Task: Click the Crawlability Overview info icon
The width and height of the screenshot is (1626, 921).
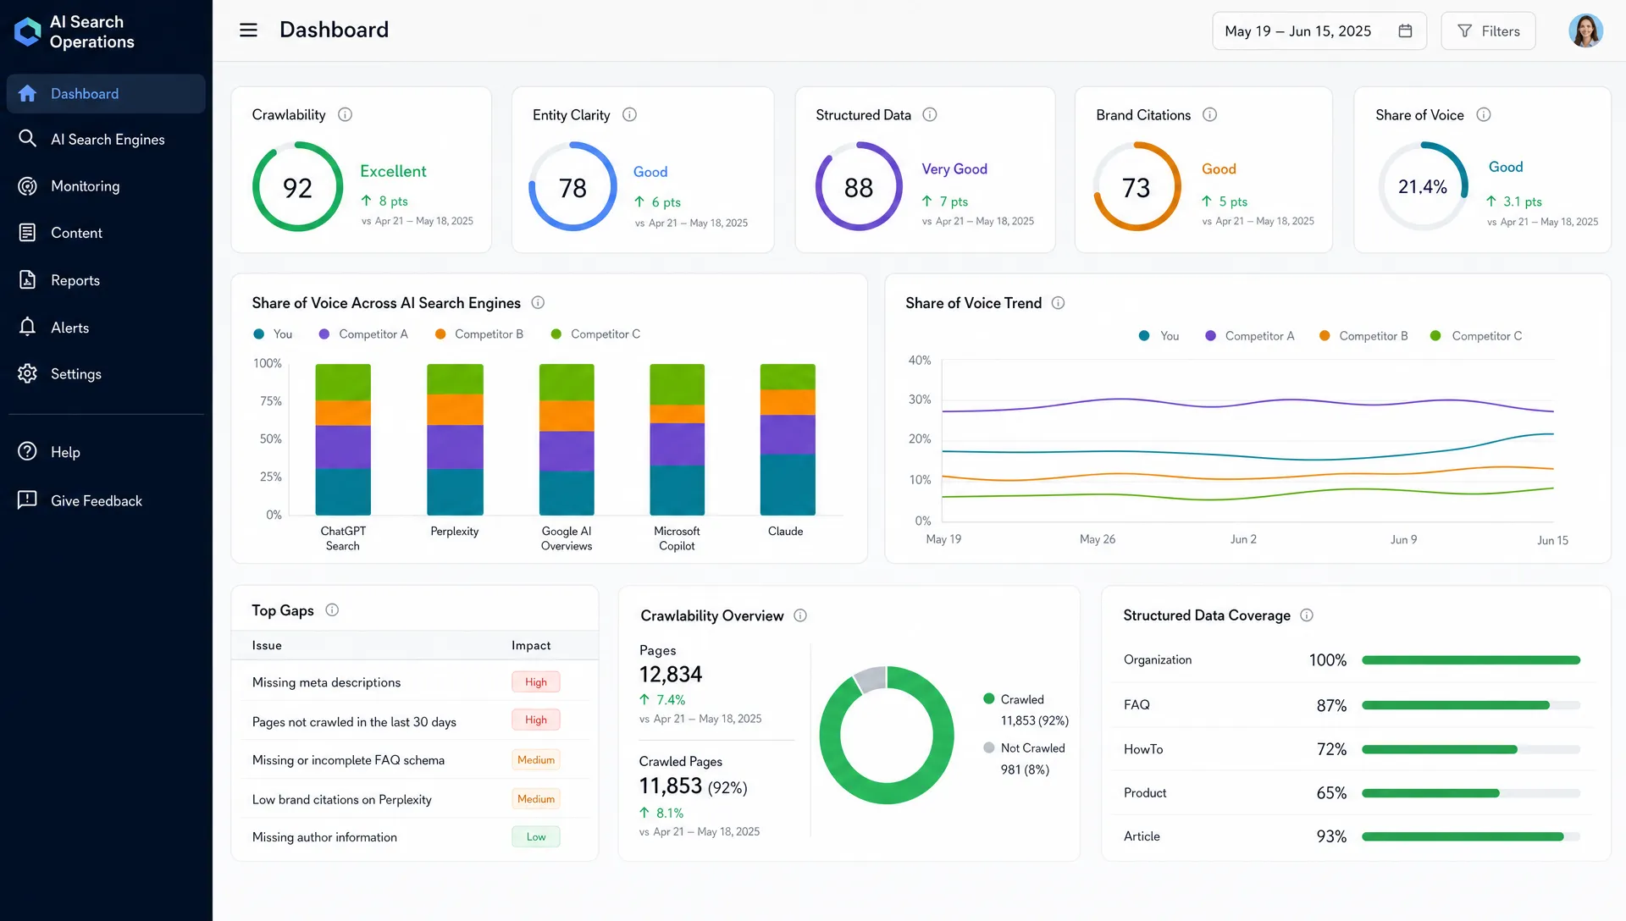Action: [800, 615]
